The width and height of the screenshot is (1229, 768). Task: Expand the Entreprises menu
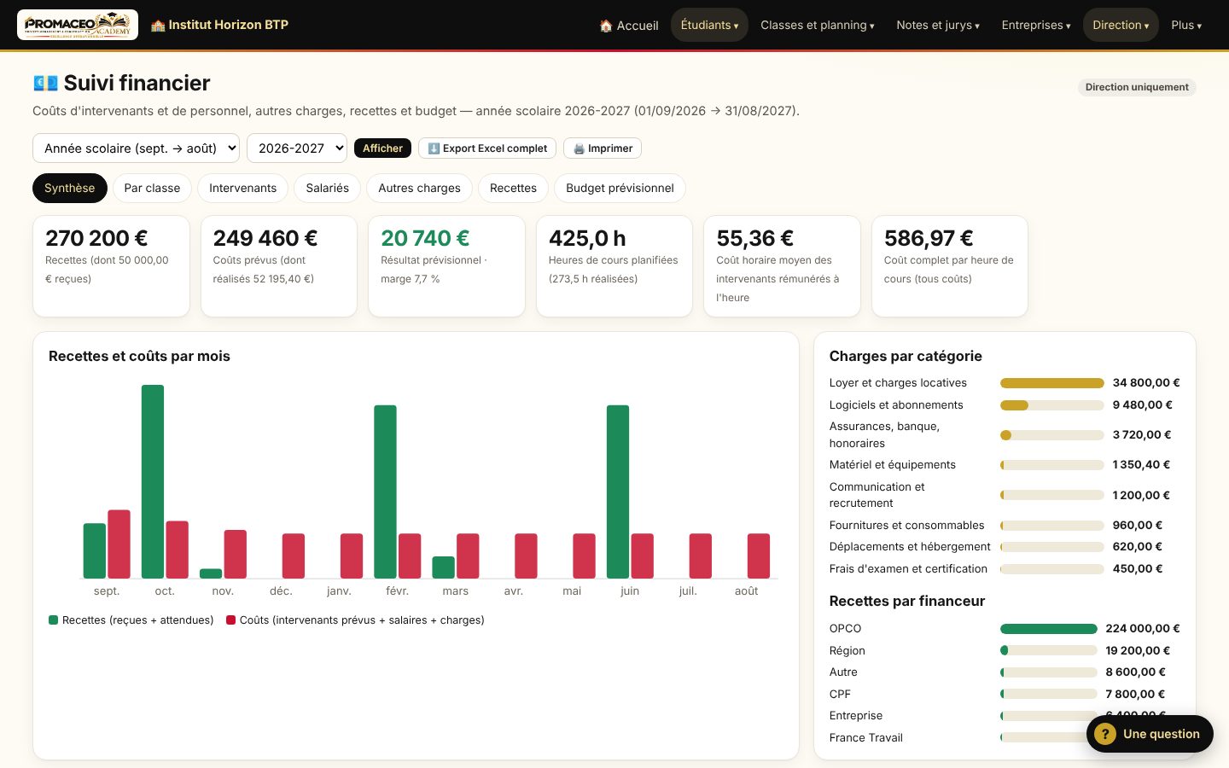point(1036,25)
